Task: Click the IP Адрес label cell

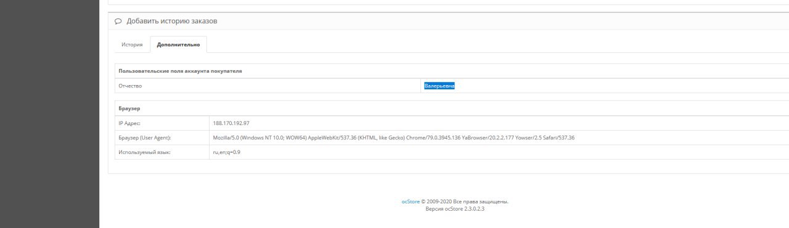Action: click(x=162, y=123)
